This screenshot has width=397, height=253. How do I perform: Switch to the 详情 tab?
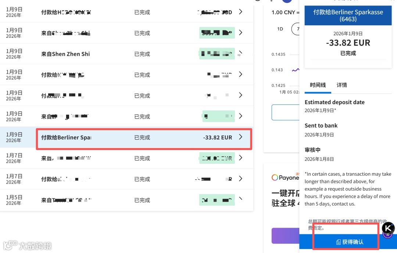tap(341, 85)
